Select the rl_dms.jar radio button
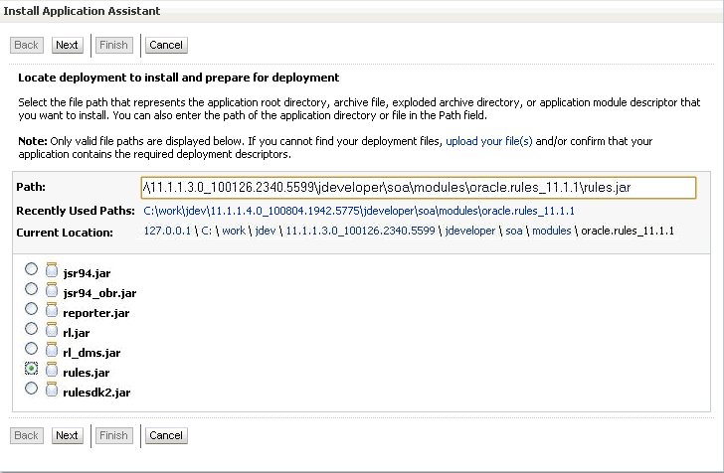The image size is (724, 473). click(31, 348)
